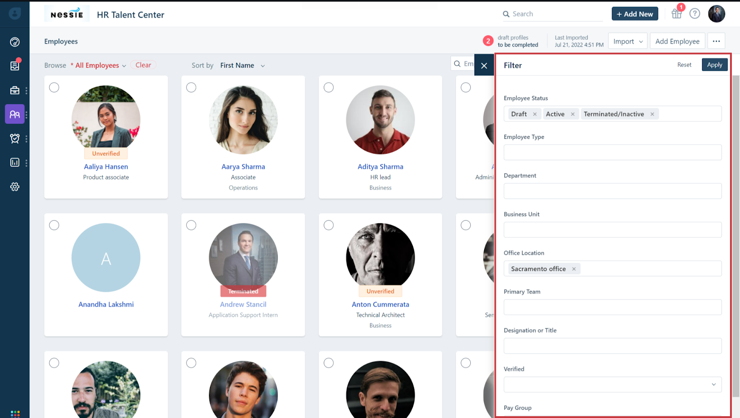Click the Employees page heading

pos(61,41)
